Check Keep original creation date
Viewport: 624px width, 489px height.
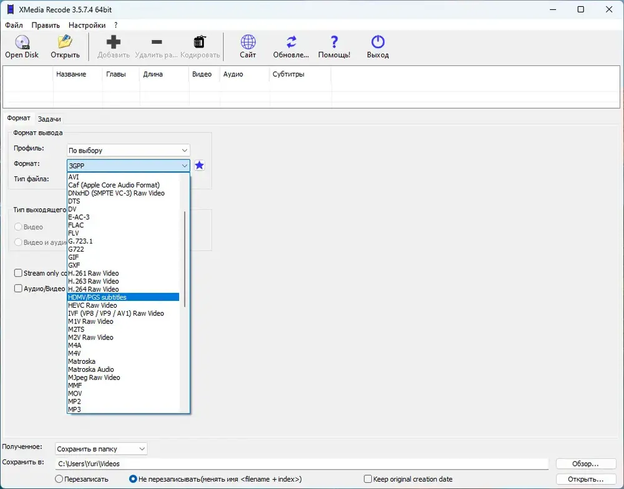368,479
